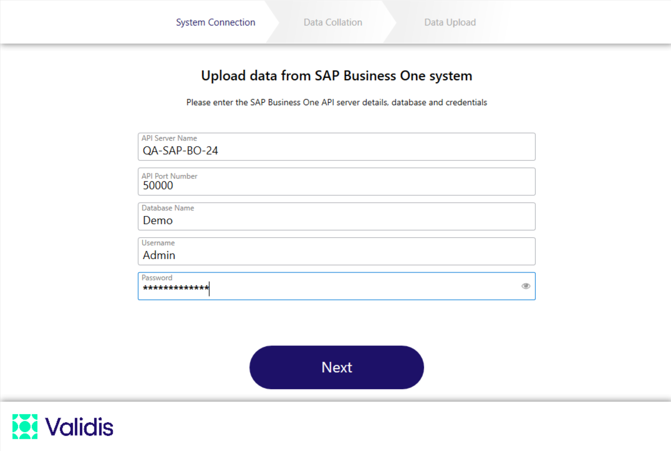Click the Validis logo
The image size is (671, 451).
pos(63,427)
